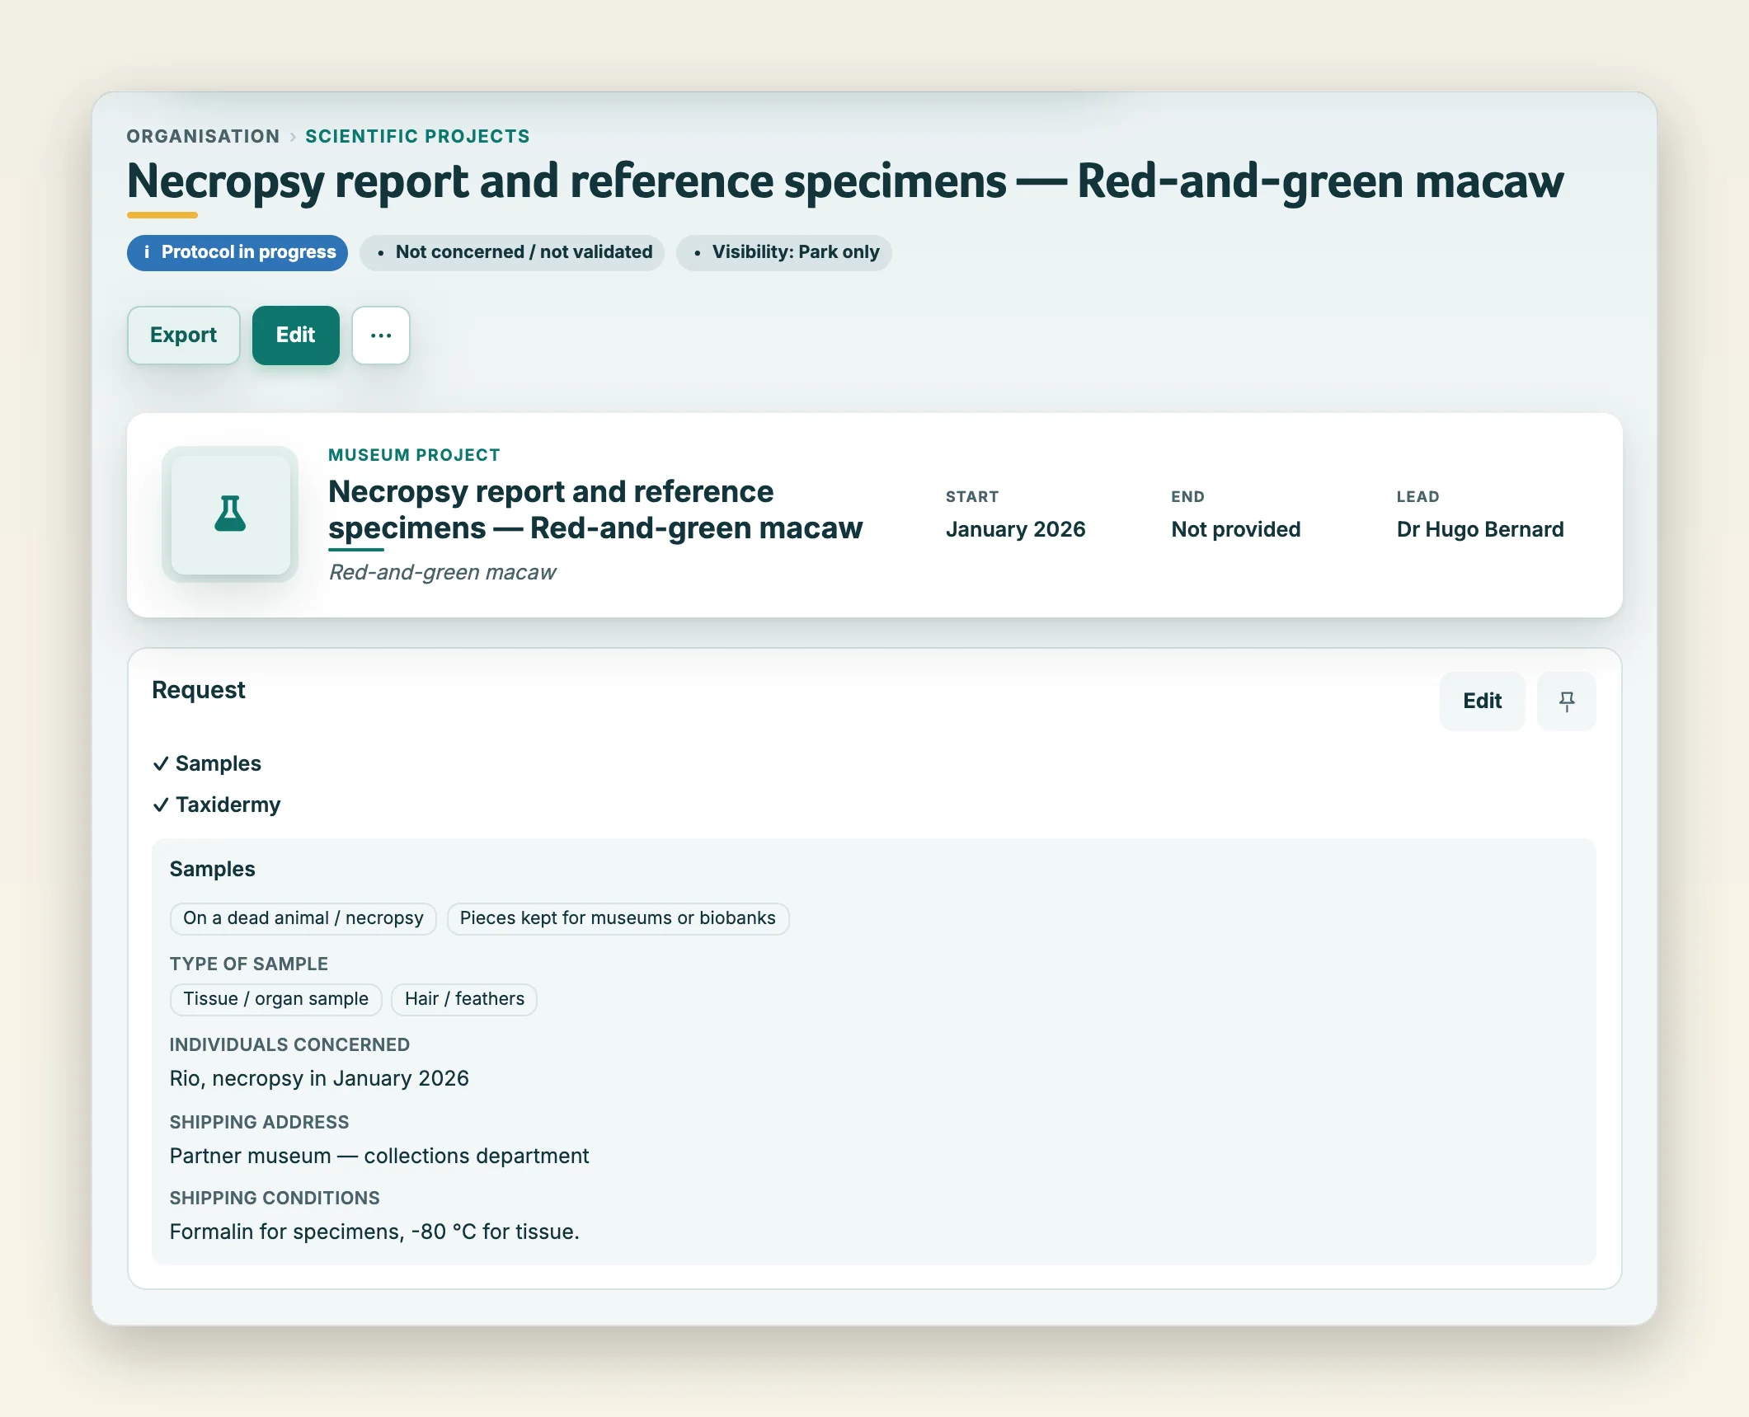The height and width of the screenshot is (1417, 1749).
Task: Click the 'MUSEUM PROJECT' label
Action: pyautogui.click(x=414, y=455)
